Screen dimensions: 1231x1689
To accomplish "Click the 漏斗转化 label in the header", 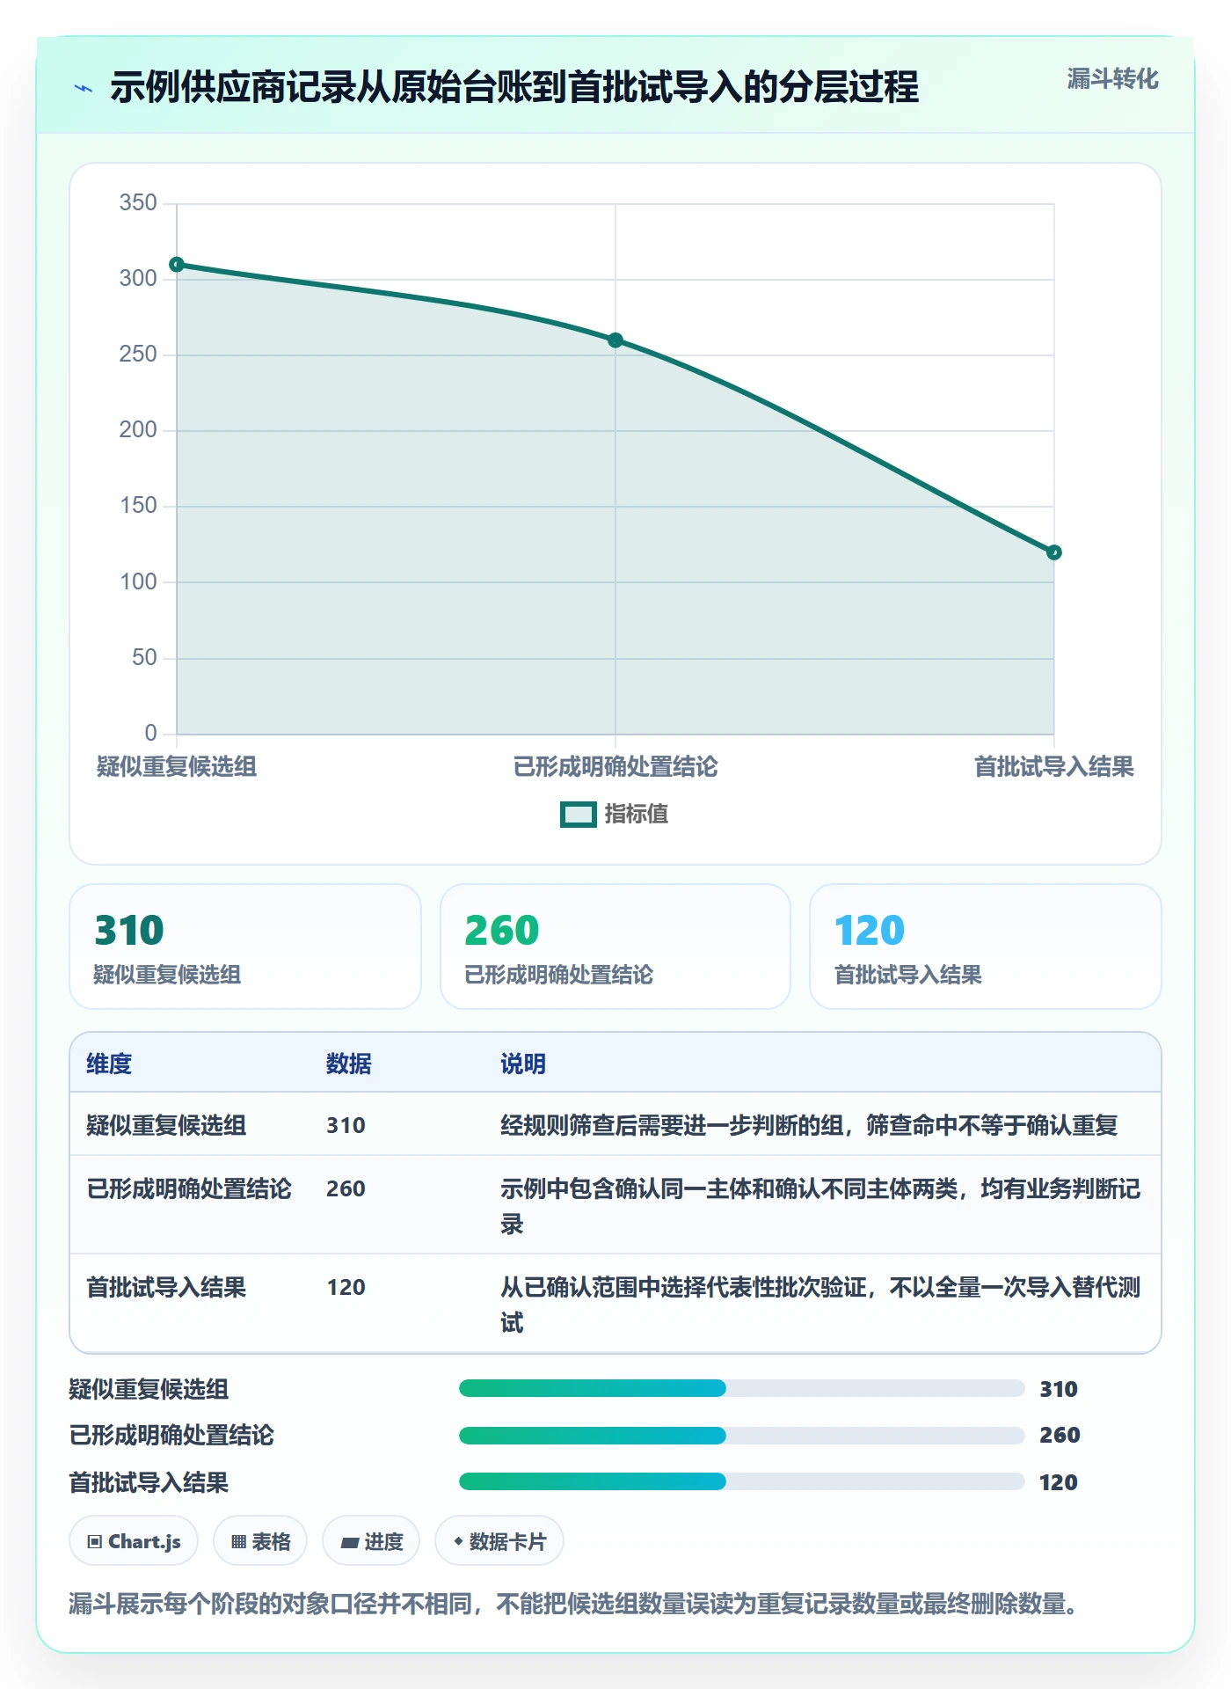I will click(x=1112, y=79).
